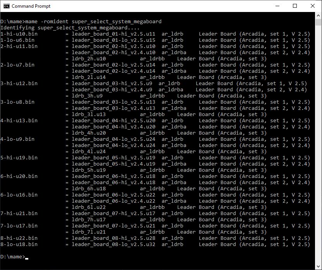Click the vertical scrollbar up arrow

(318, 15)
